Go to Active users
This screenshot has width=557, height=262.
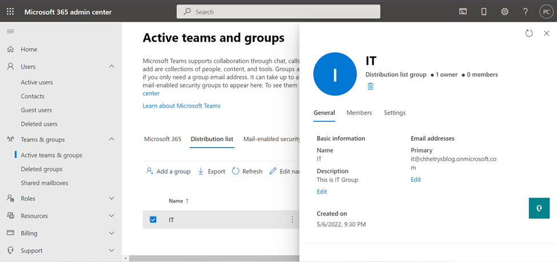click(37, 82)
